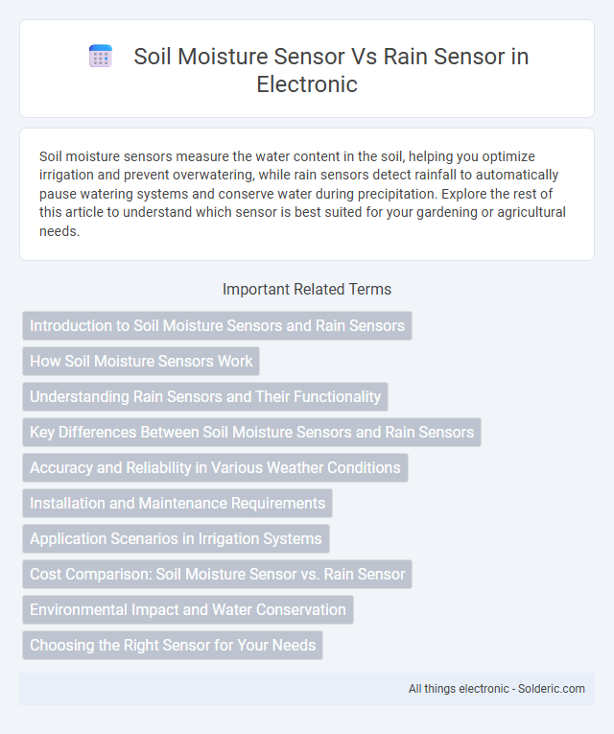
Task: Click the white title card area
Action: click(307, 69)
